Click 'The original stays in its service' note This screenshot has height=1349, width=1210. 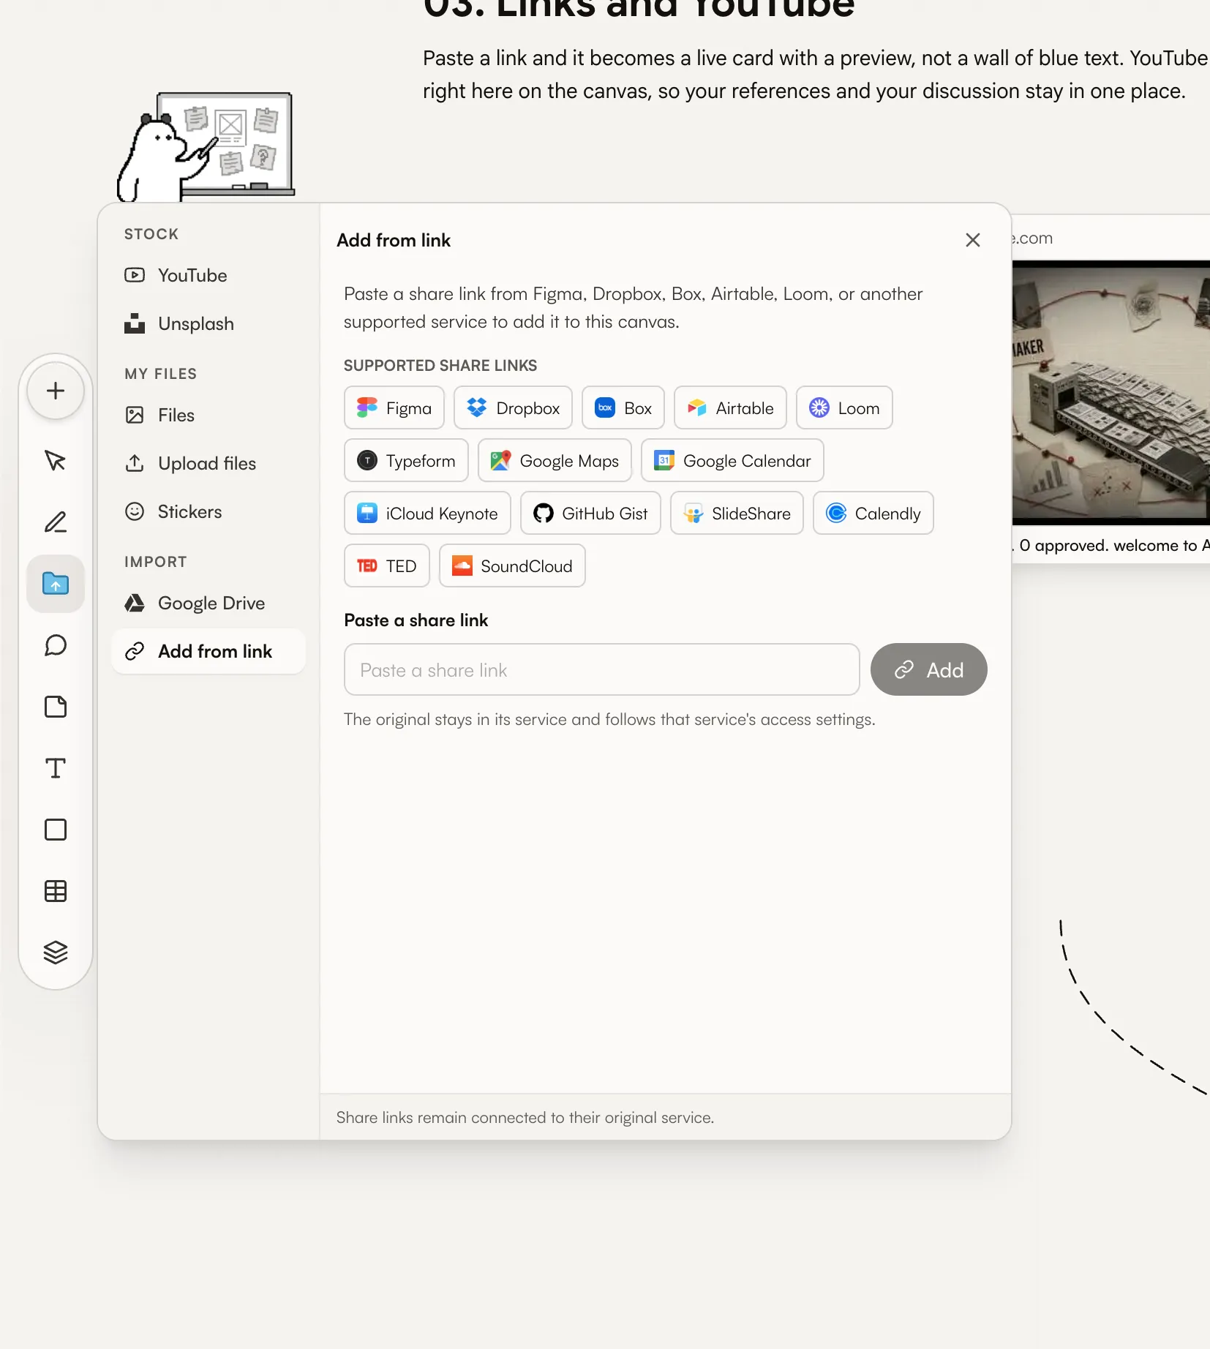click(x=609, y=719)
